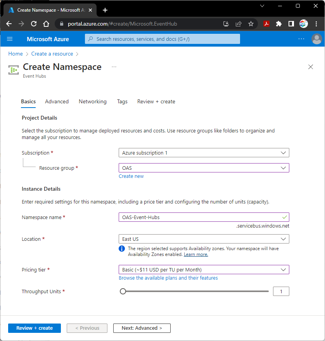Viewport: 325px width, 341px height.
Task: Click the browser Extensions puzzle icon
Action: click(x=278, y=24)
